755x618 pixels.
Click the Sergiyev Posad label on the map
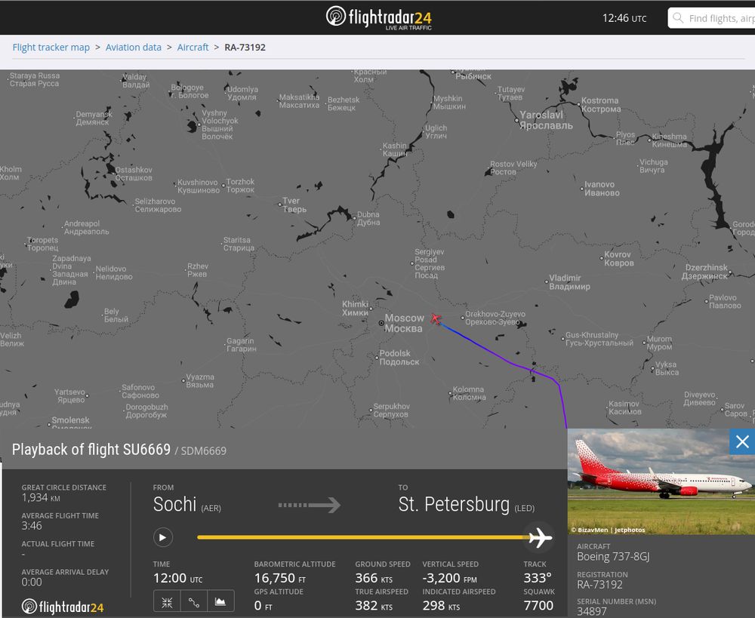tap(430, 263)
